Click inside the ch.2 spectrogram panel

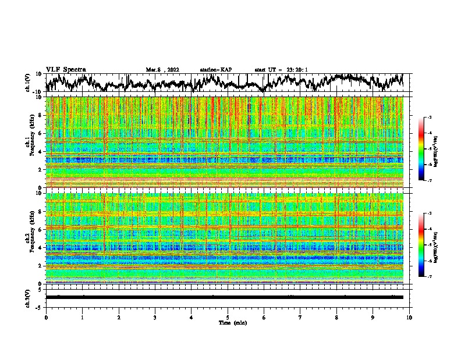click(224, 238)
